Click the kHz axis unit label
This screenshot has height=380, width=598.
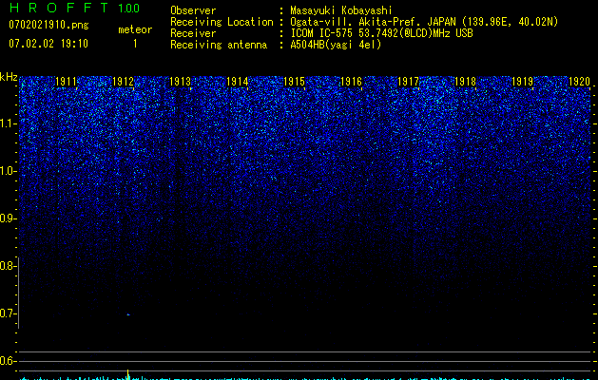click(9, 77)
